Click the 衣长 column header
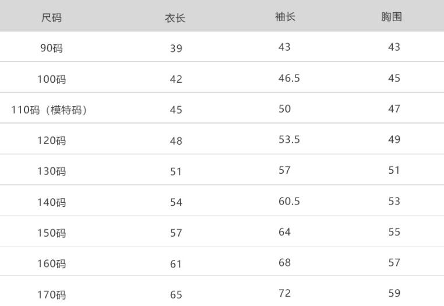This screenshot has height=306, width=444. 175,18
